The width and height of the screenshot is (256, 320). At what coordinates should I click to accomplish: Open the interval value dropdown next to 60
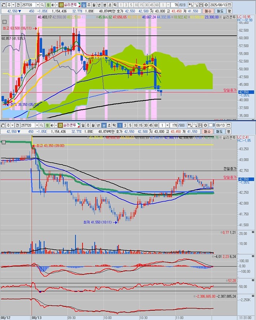[168, 5]
